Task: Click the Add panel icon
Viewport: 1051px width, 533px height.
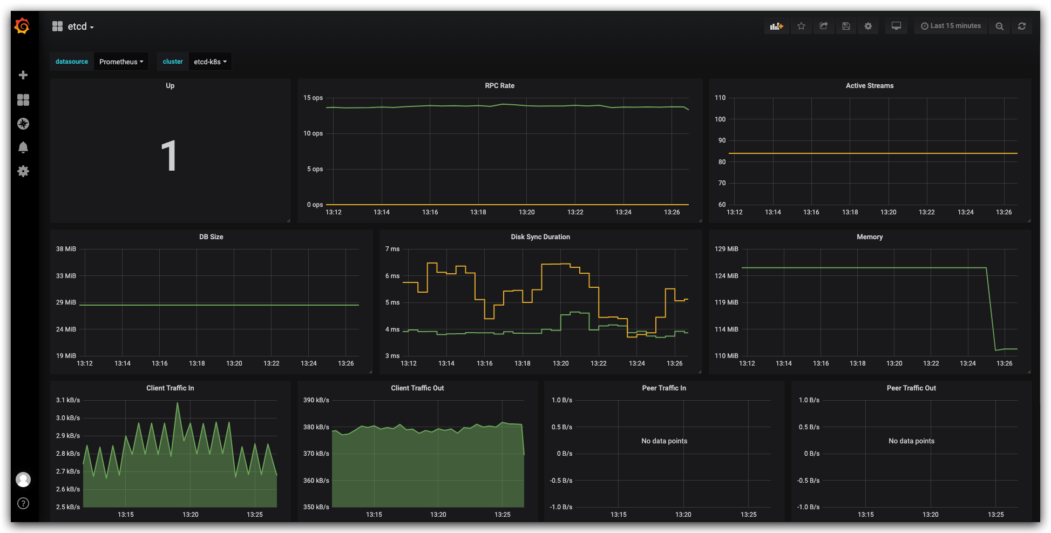Action: coord(776,26)
